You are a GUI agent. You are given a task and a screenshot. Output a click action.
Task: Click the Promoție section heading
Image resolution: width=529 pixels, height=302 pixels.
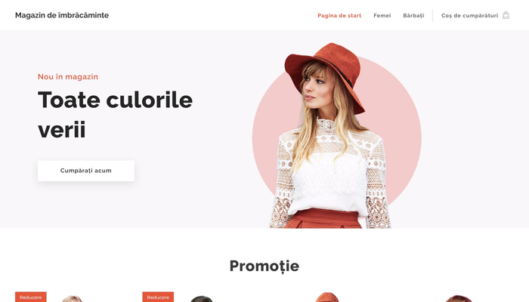coord(264,266)
